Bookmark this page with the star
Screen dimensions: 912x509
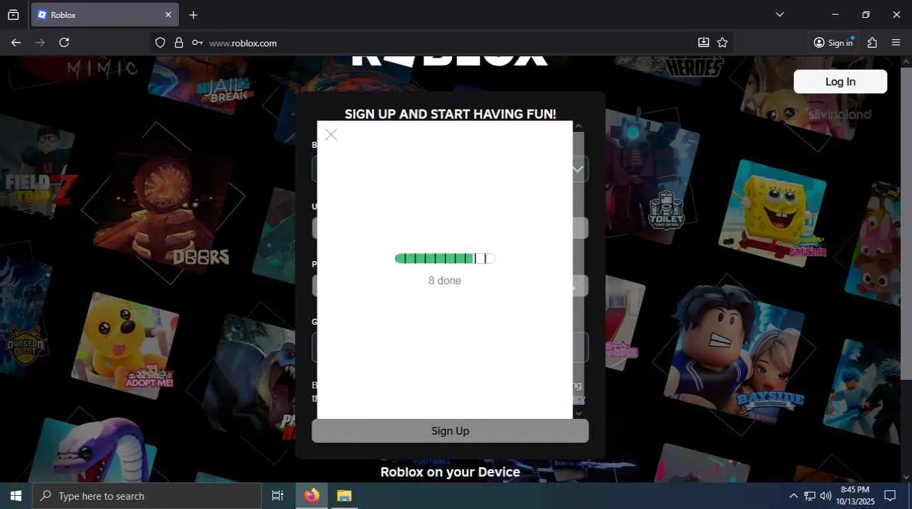(x=722, y=42)
